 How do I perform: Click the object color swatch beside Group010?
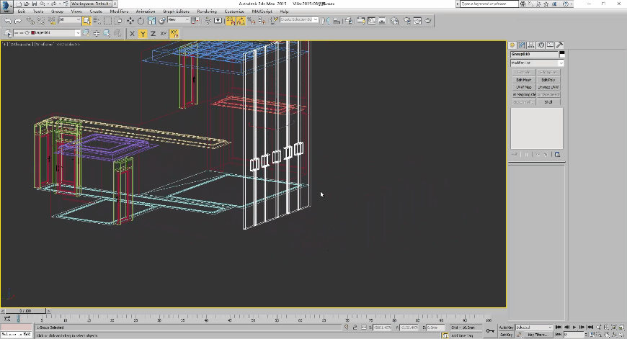[x=562, y=54]
